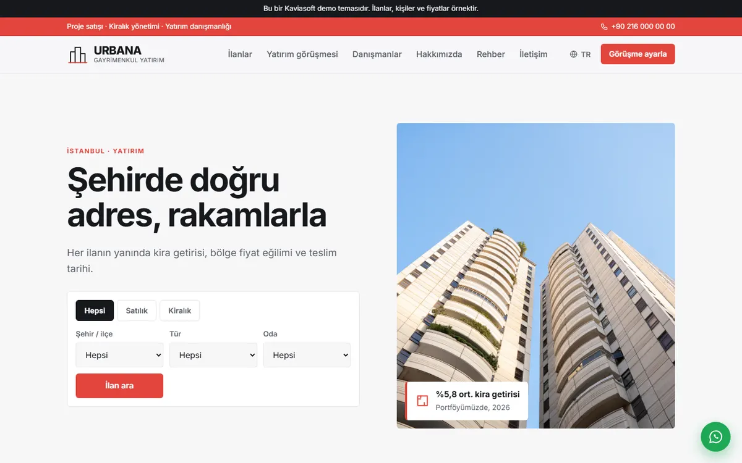Go to the Danışmanlar page
742x463 pixels.
(377, 54)
